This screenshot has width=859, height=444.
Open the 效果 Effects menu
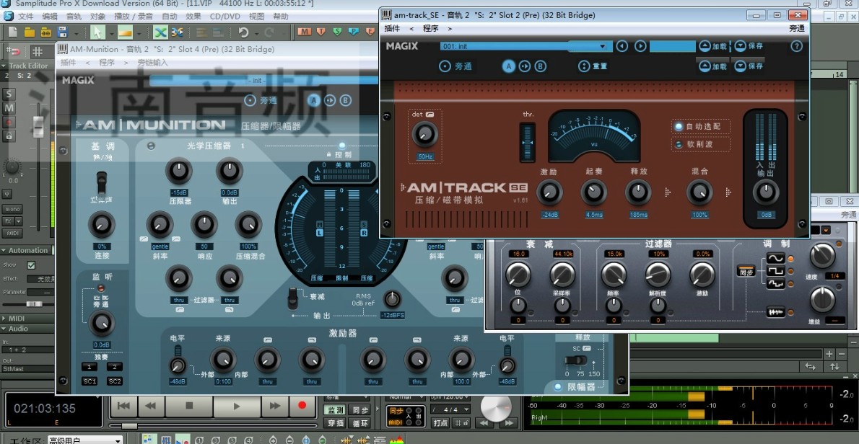[x=194, y=17]
